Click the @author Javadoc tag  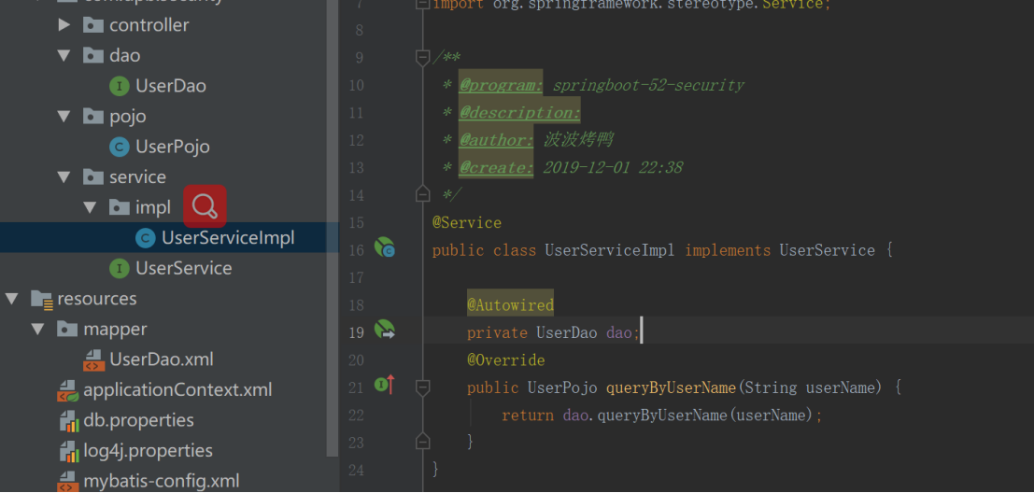point(496,140)
